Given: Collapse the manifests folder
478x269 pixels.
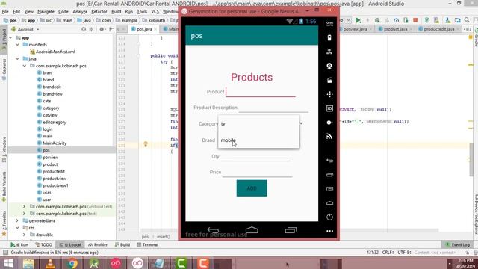Looking at the screenshot, I should click(x=18, y=45).
